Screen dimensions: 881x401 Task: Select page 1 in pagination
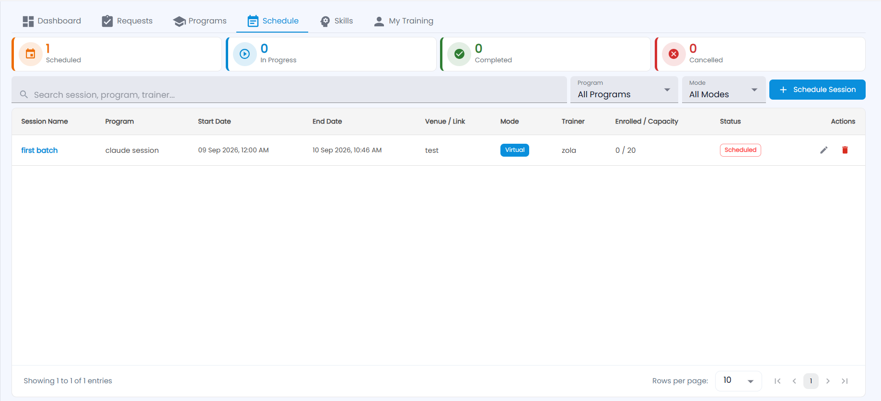pyautogui.click(x=811, y=381)
